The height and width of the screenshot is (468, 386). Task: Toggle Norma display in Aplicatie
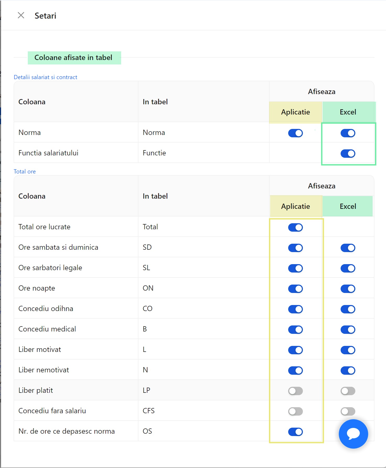click(x=295, y=133)
